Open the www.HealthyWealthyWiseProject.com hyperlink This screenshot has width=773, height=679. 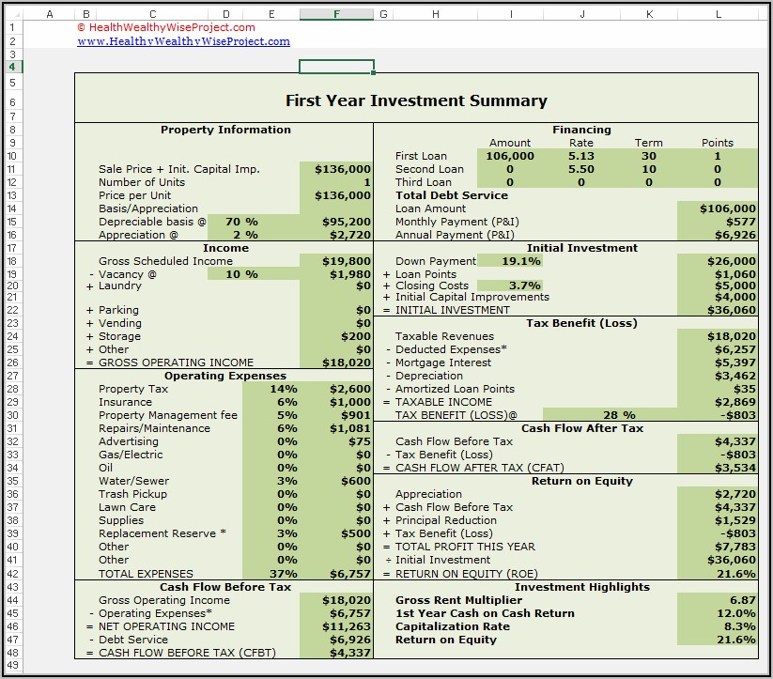pyautogui.click(x=183, y=41)
